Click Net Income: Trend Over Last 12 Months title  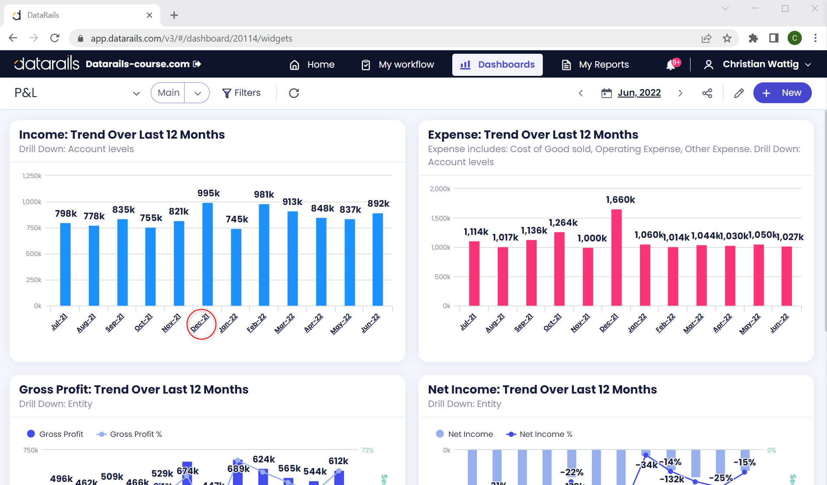pos(542,389)
